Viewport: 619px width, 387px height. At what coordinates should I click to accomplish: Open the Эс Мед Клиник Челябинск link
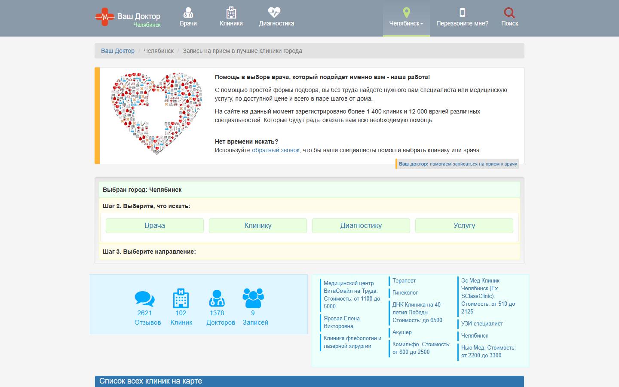pos(488,296)
